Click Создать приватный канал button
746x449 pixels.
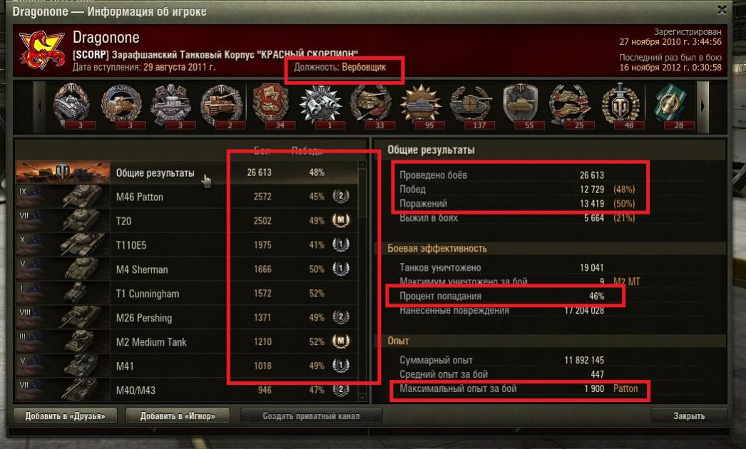tap(311, 416)
